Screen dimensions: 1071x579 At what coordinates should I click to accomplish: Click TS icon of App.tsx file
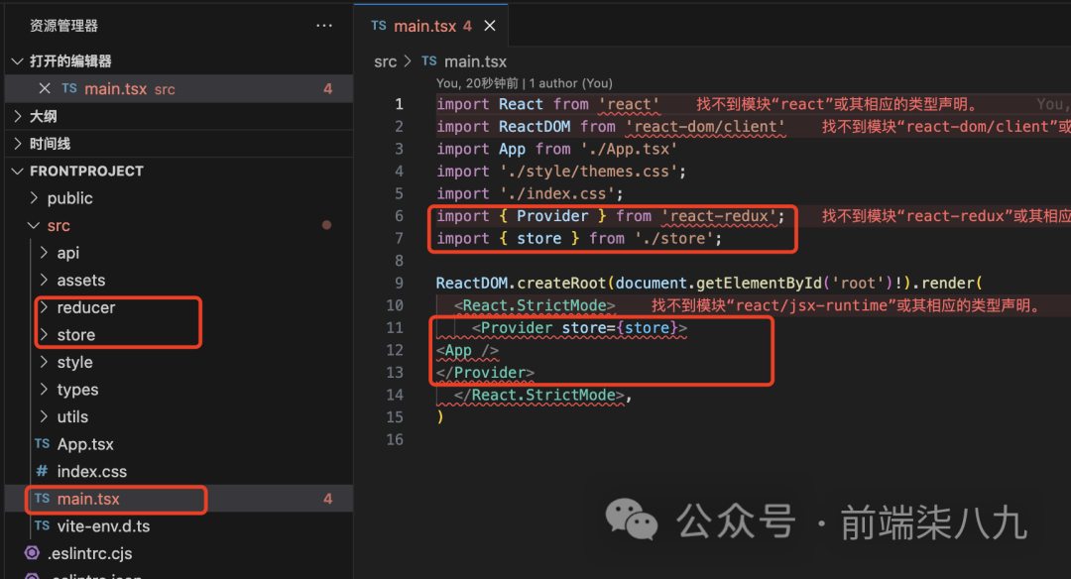coord(42,444)
